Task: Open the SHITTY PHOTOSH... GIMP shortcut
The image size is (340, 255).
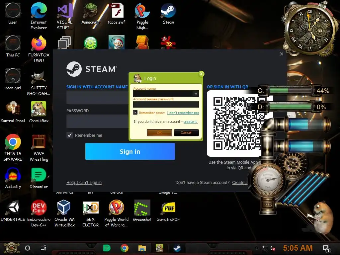Action: pos(39,82)
